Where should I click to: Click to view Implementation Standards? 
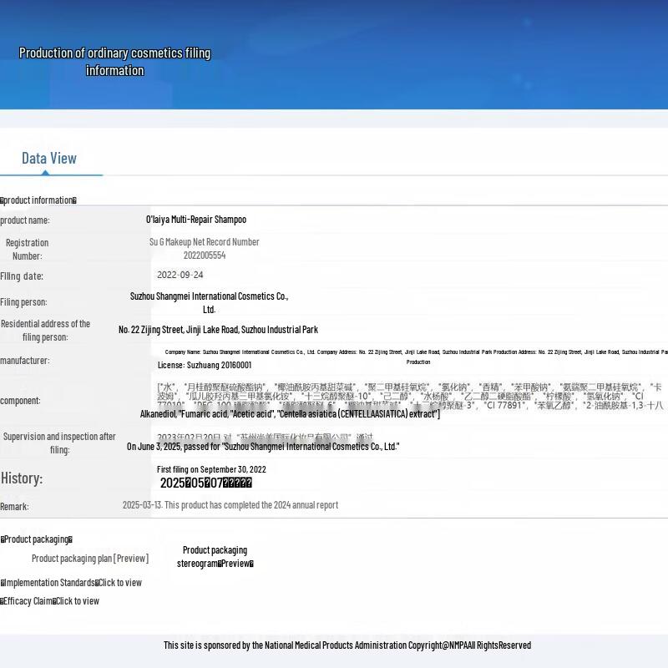pyautogui.click(x=119, y=583)
